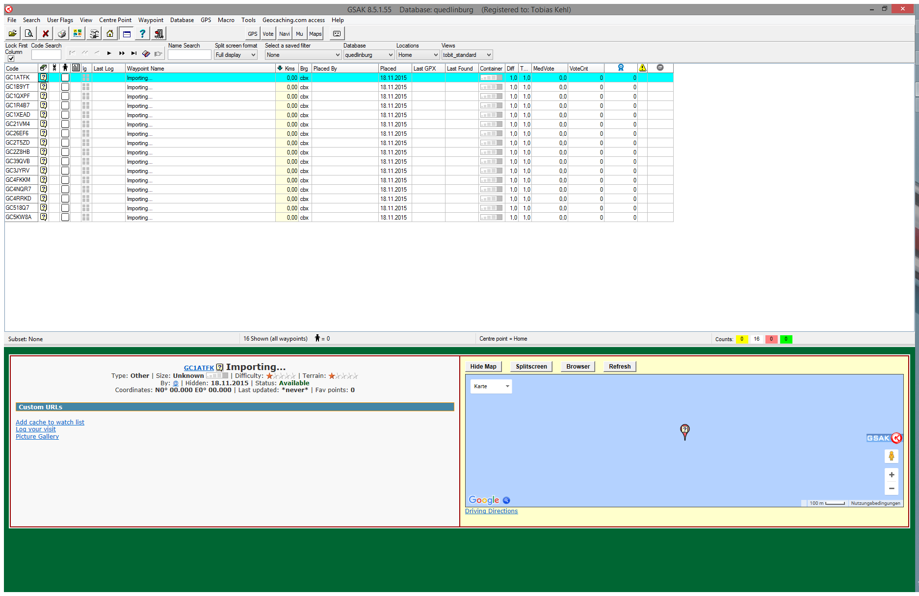Toggle Lock First Column checkbox

pos(11,58)
